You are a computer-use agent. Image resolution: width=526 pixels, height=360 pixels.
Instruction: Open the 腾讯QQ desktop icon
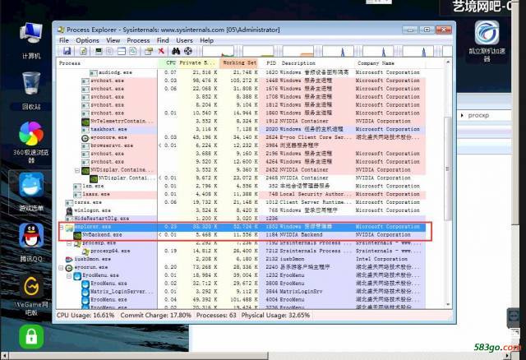pos(31,242)
